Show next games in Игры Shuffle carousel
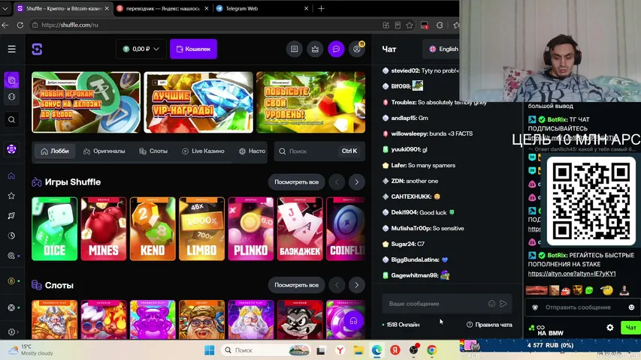Viewport: 641px width, 360px height. [x=356, y=182]
